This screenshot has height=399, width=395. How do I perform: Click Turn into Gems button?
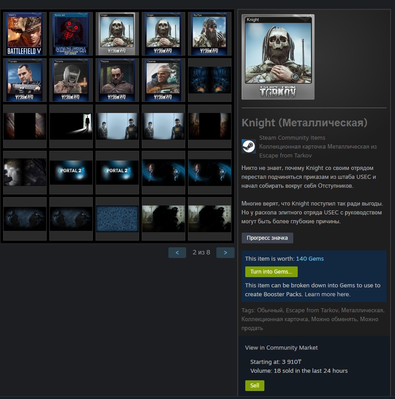(271, 272)
